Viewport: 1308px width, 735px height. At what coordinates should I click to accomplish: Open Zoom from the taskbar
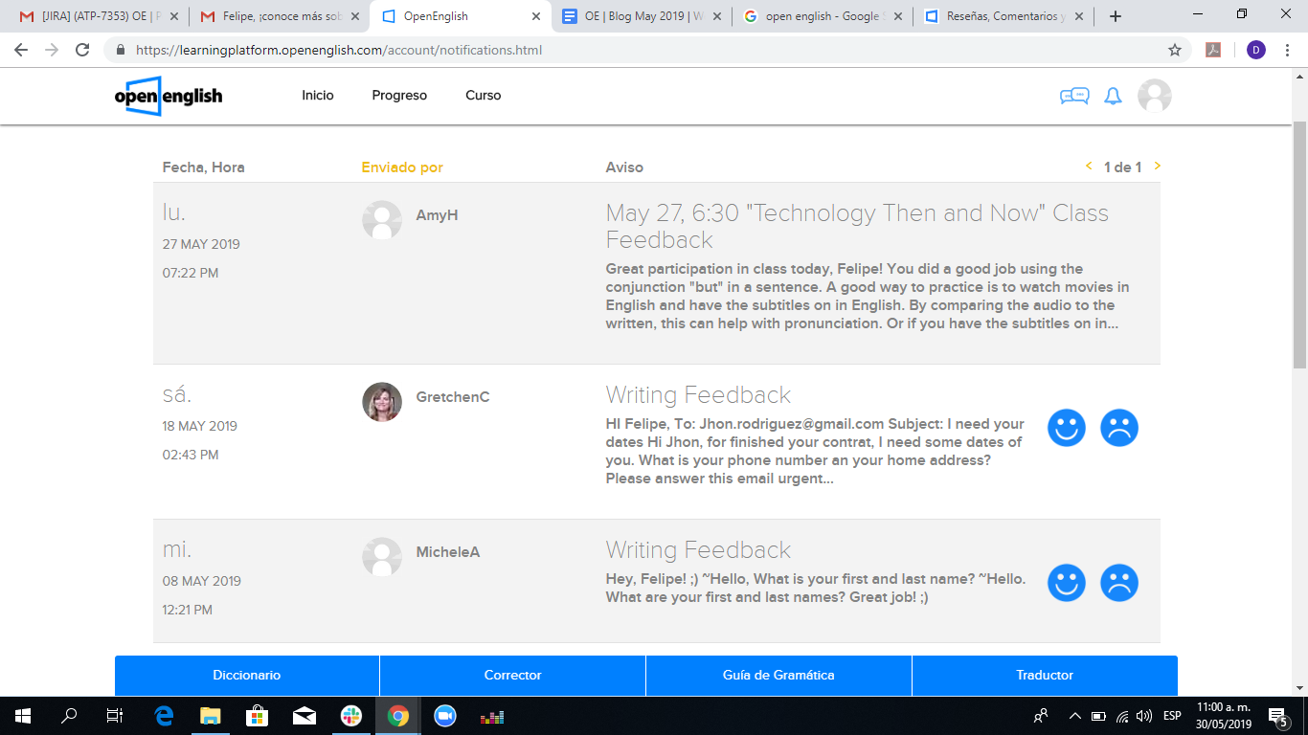pyautogui.click(x=444, y=716)
